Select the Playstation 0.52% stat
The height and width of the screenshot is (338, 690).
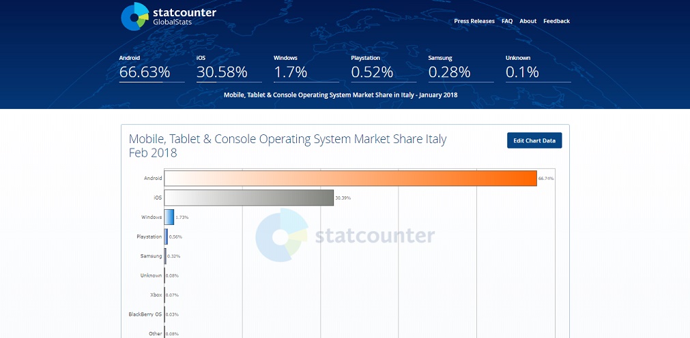384,68
